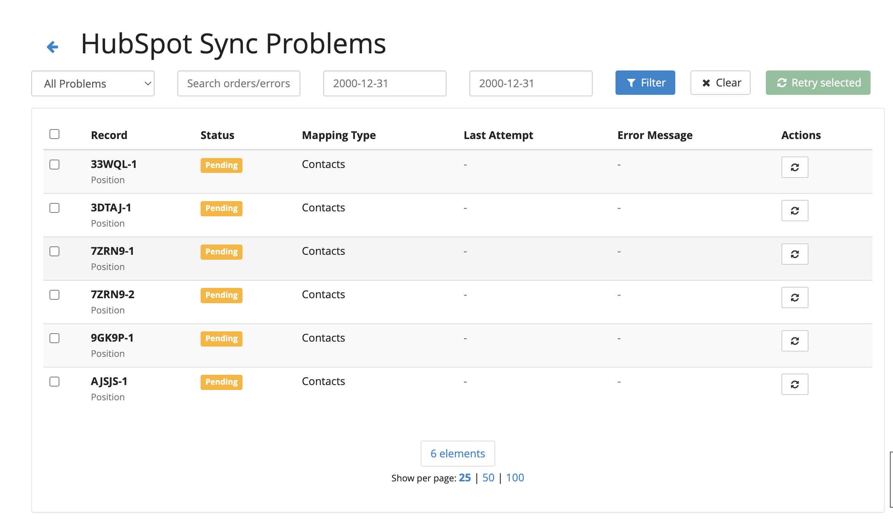Click the Retry selected button

(818, 83)
